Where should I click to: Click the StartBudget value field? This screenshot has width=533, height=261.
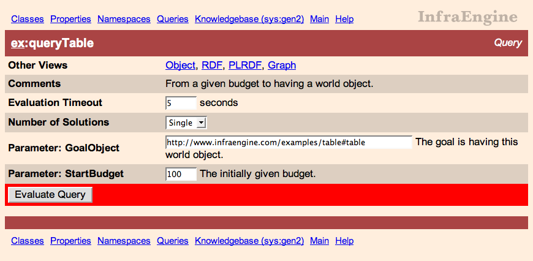pyautogui.click(x=181, y=174)
